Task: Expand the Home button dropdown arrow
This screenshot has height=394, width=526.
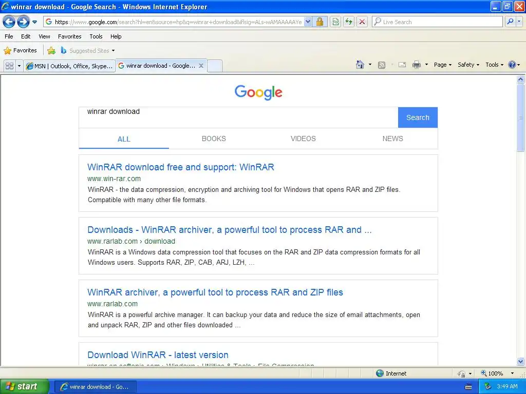Action: [370, 65]
